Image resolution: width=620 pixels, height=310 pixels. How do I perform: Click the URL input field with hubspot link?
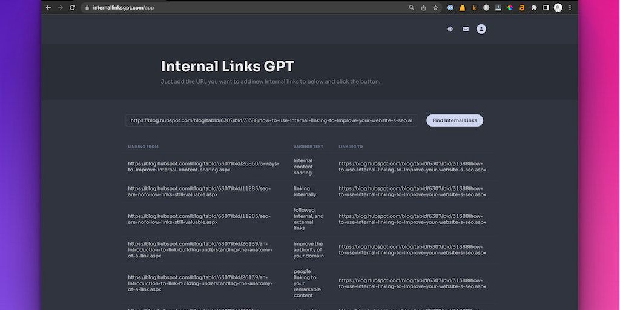click(x=271, y=120)
